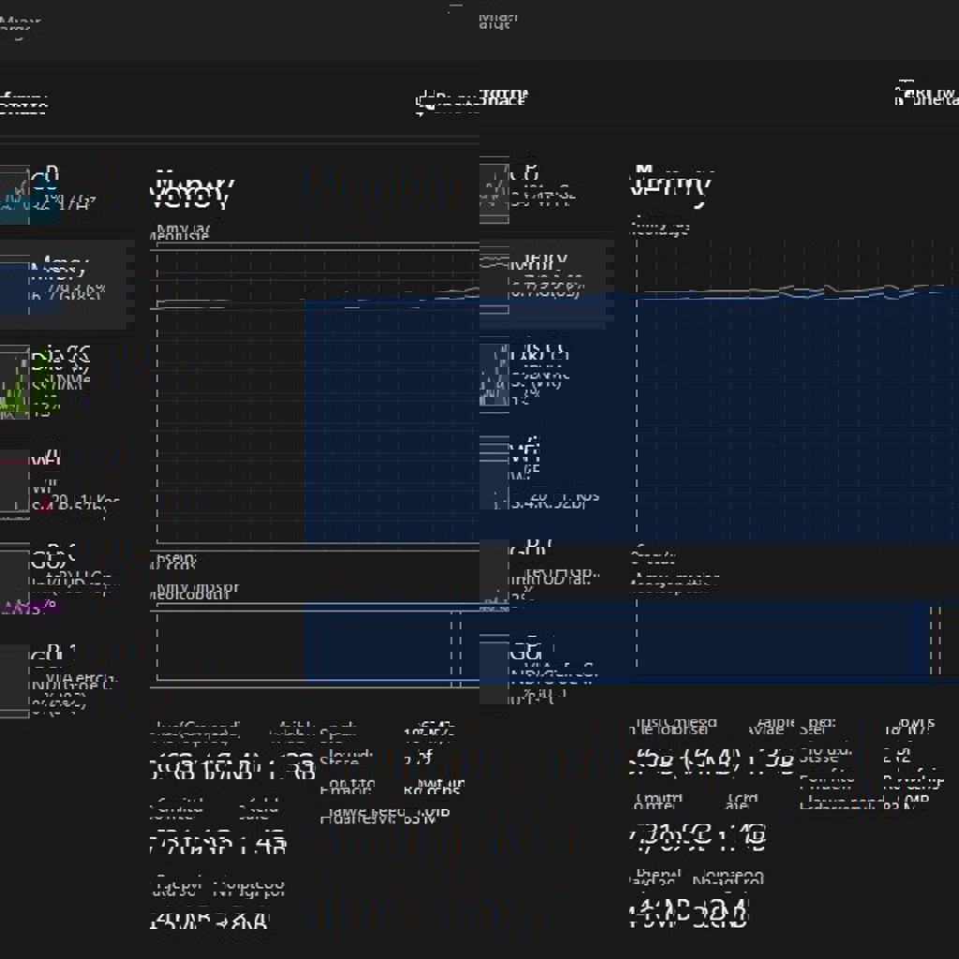Click the right window's memory usage graph
Screen dimensions: 959x959
click(x=796, y=393)
